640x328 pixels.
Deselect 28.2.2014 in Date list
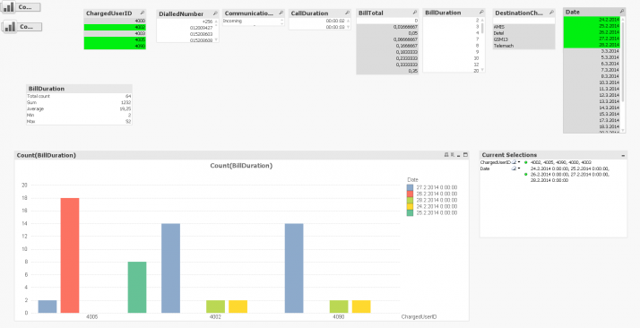point(592,45)
